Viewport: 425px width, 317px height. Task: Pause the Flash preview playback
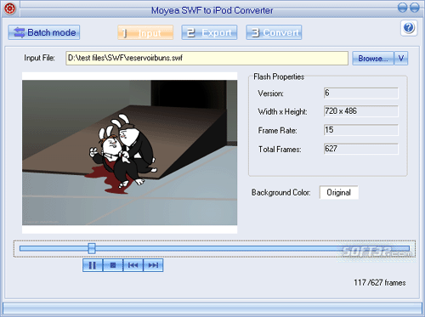pos(93,265)
